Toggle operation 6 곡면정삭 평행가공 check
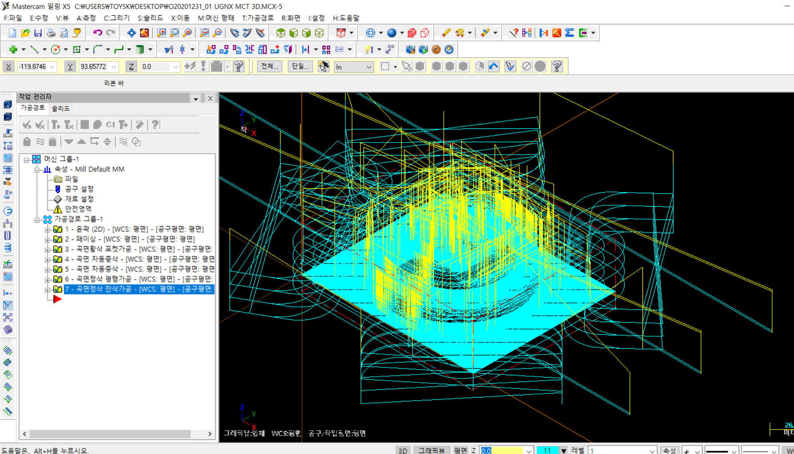The height and width of the screenshot is (454, 794). click(58, 279)
